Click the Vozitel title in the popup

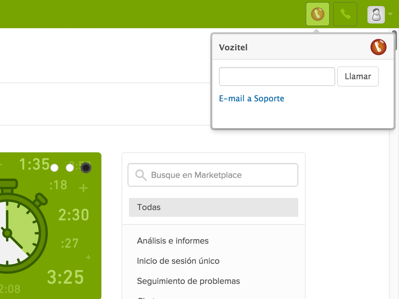coord(233,47)
